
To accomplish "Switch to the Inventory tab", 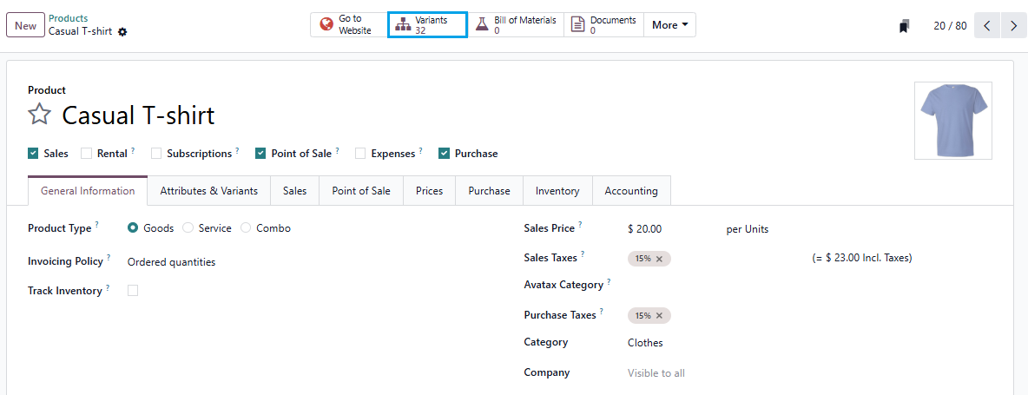I will pos(557,191).
